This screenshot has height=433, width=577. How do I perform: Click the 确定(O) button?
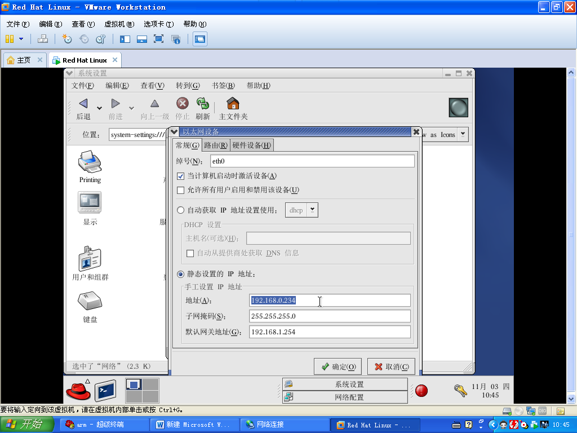(338, 366)
